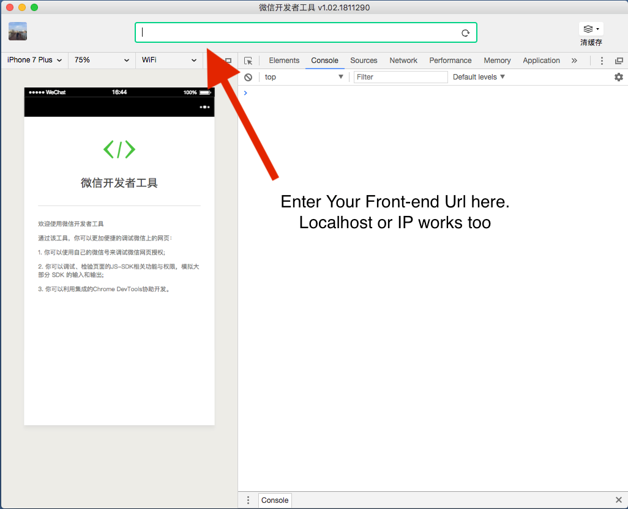This screenshot has width=628, height=509.
Task: Select the inspect element picker icon
Action: coord(249,61)
